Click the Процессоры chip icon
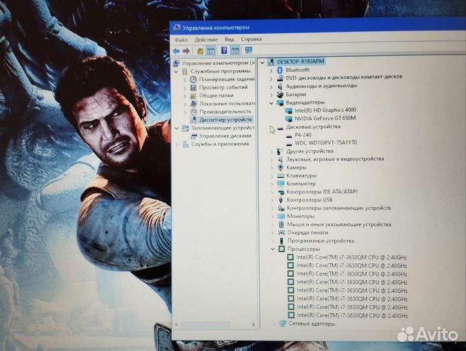 (281, 249)
